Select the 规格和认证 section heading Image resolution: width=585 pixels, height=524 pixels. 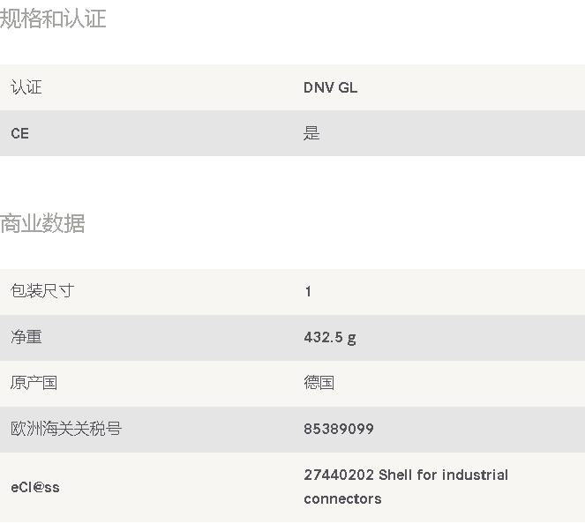(53, 19)
